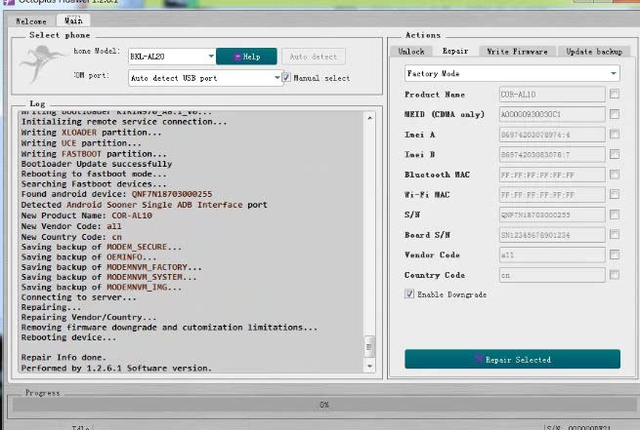Click log line 'Connecting to server...'
This screenshot has height=430, width=640.
pos(79,297)
